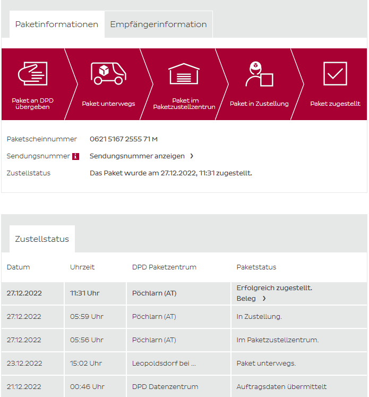Viewport: 369px width, 397px height.
Task: Select the Paketinformationen tab
Action: 57,24
